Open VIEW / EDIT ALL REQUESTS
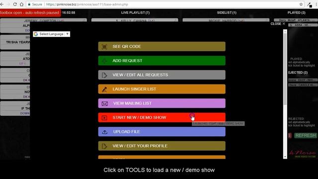Screen dimensions: 318x179 pyautogui.click(x=161, y=75)
